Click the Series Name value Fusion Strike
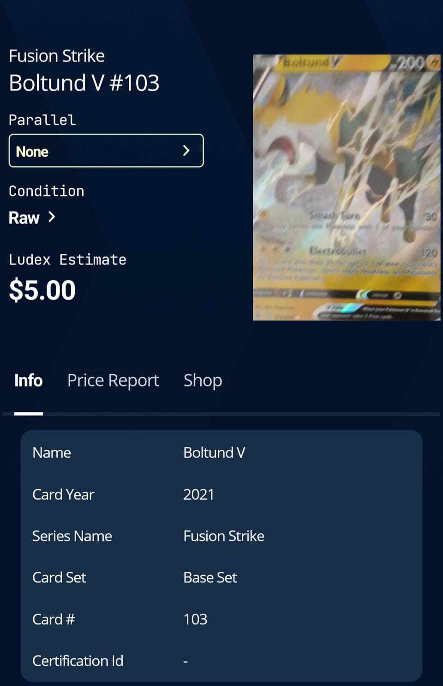Image resolution: width=443 pixels, height=686 pixels. tap(224, 536)
